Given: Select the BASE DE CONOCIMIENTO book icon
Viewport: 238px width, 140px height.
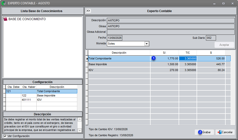Looking at the screenshot, I should (x=5, y=19).
